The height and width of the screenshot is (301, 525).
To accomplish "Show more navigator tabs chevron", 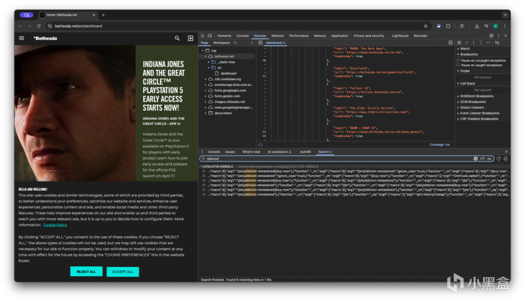I will [x=236, y=43].
